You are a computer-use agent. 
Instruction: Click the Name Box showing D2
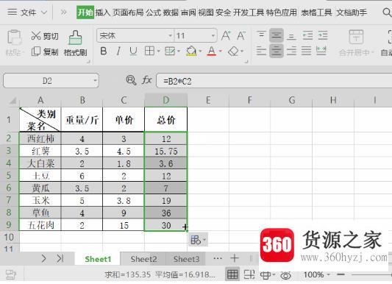click(51, 81)
